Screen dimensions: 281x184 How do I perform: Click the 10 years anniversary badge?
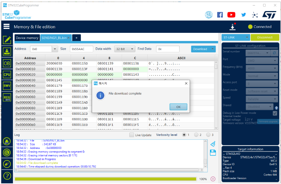(x=209, y=15)
